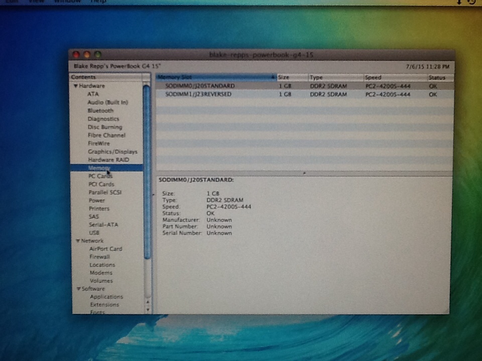The image size is (482, 361).
Task: Click the Contents sidebar header
Action: tap(106, 77)
